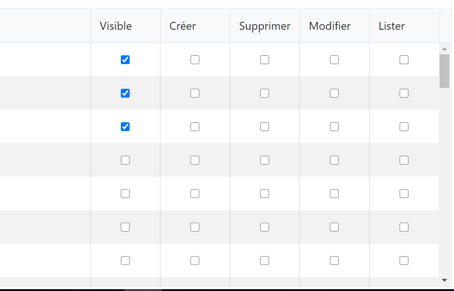This screenshot has height=291, width=454.
Task: Uncheck the Visible checkbox in the third row
Action: (125, 126)
